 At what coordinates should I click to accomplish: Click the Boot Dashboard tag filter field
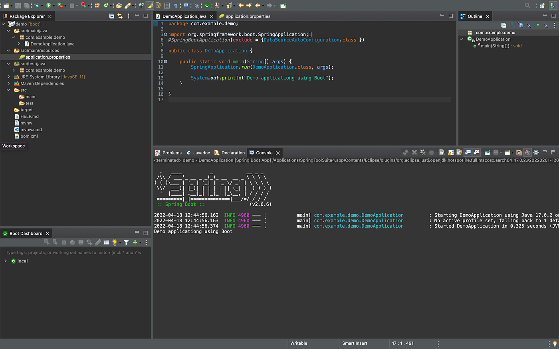(74, 252)
